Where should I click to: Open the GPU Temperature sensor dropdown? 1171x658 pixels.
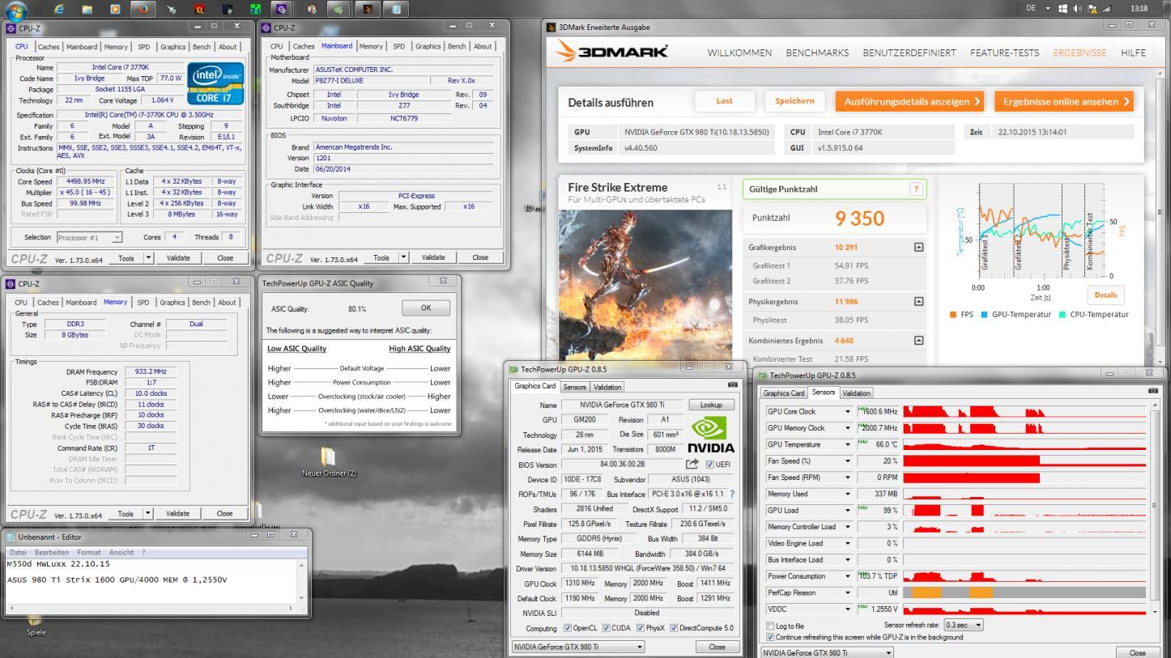tap(848, 444)
